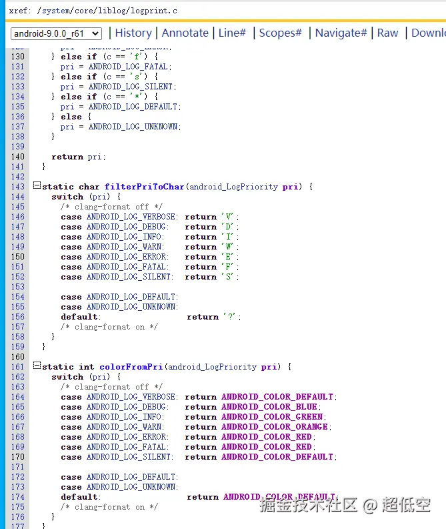Click ANDROID_LOG_FATAL on line 131
446x529 pixels.
click(128, 67)
